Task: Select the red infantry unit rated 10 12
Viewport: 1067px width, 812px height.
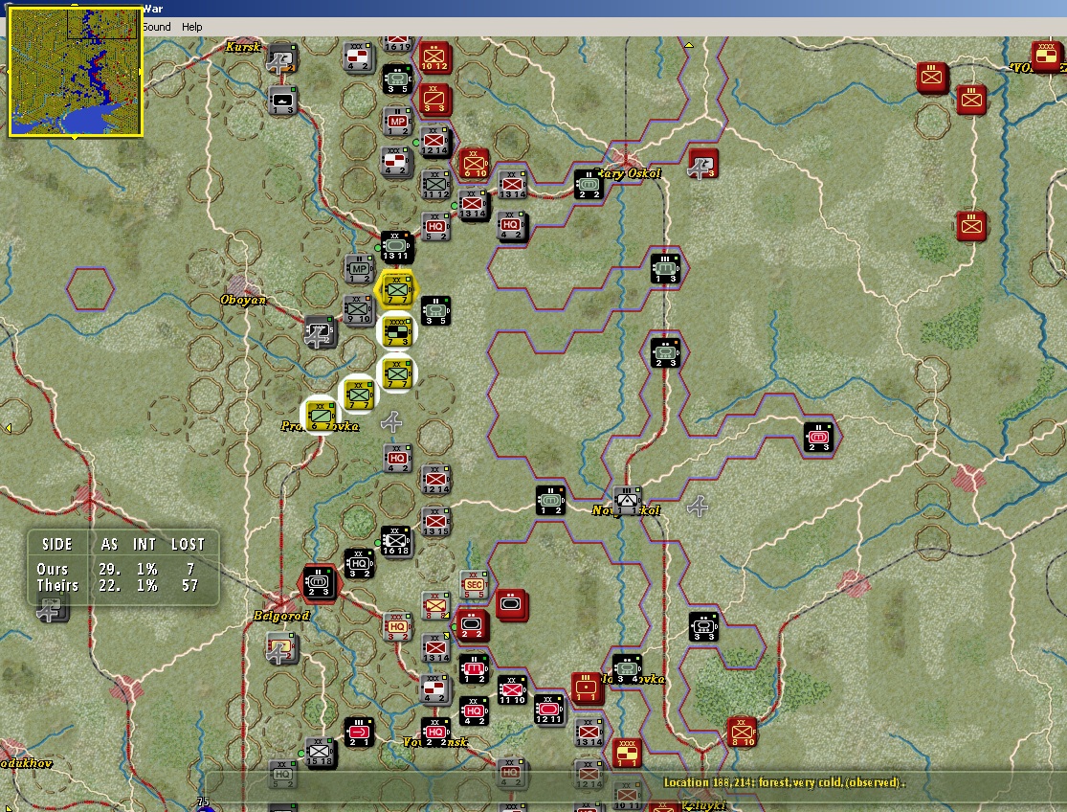Action: point(434,57)
